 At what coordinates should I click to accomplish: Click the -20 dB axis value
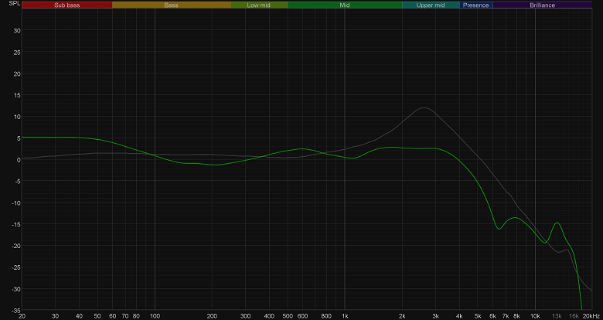(15, 246)
